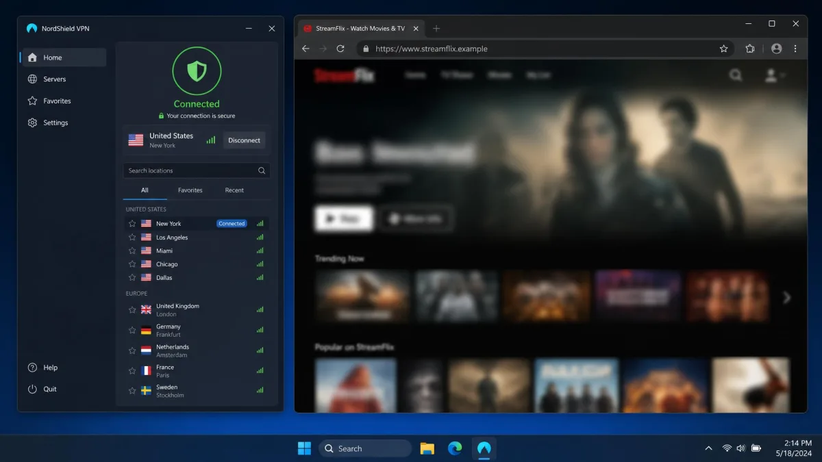This screenshot has width=822, height=462.
Task: Open the Home section in NordShield sidebar
Action: pos(63,57)
